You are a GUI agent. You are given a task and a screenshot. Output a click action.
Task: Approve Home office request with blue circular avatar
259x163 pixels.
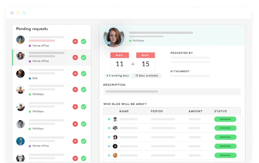pyautogui.click(x=83, y=141)
